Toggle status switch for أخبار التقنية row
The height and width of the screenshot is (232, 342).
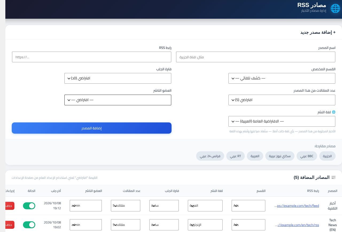pos(29,206)
